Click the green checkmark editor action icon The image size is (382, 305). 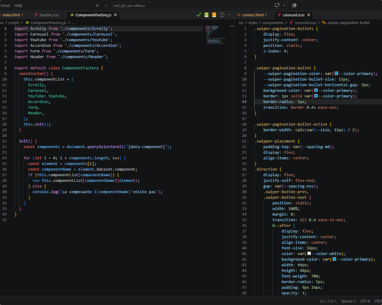tap(199, 15)
